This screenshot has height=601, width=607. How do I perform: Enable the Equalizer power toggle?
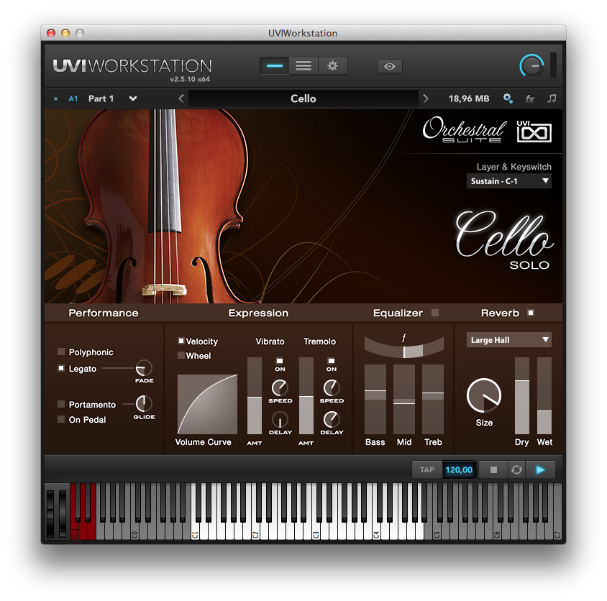[x=435, y=313]
